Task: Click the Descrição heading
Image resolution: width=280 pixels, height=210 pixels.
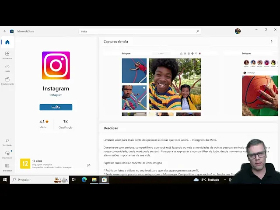Action: click(111, 128)
